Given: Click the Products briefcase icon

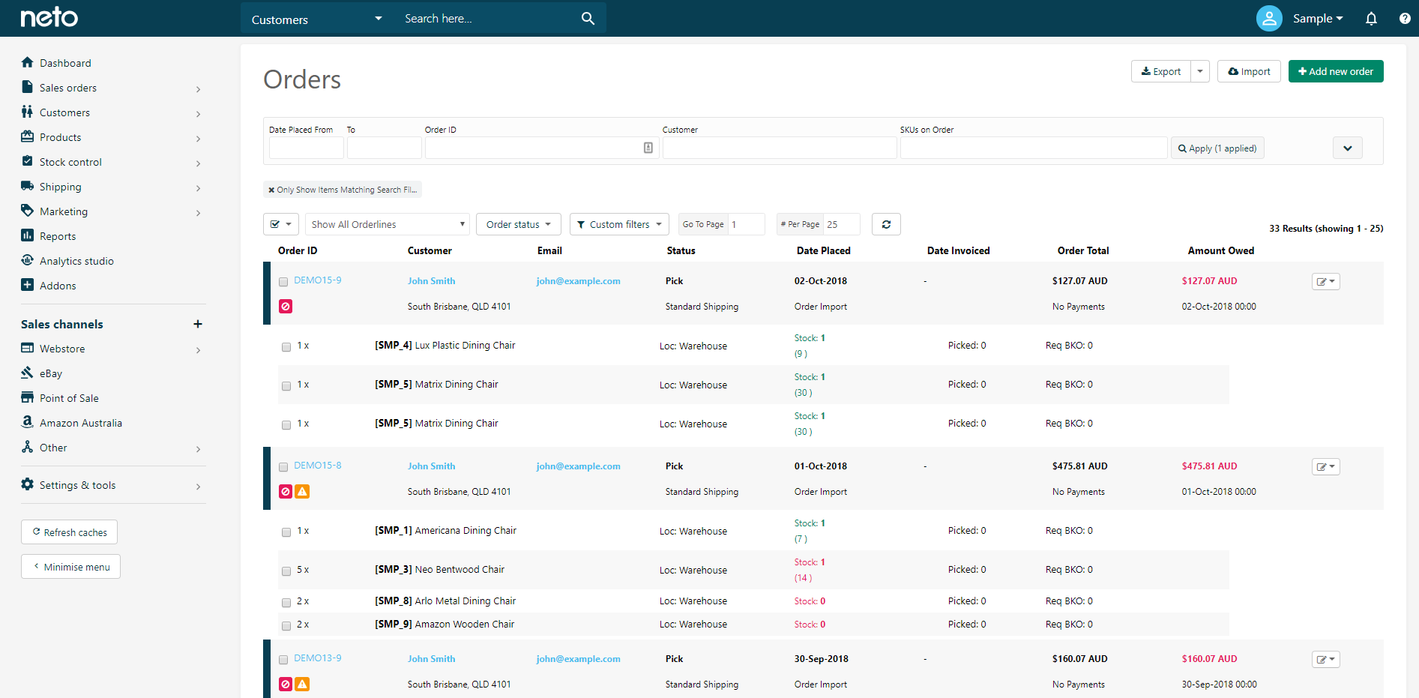Looking at the screenshot, I should pos(28,136).
